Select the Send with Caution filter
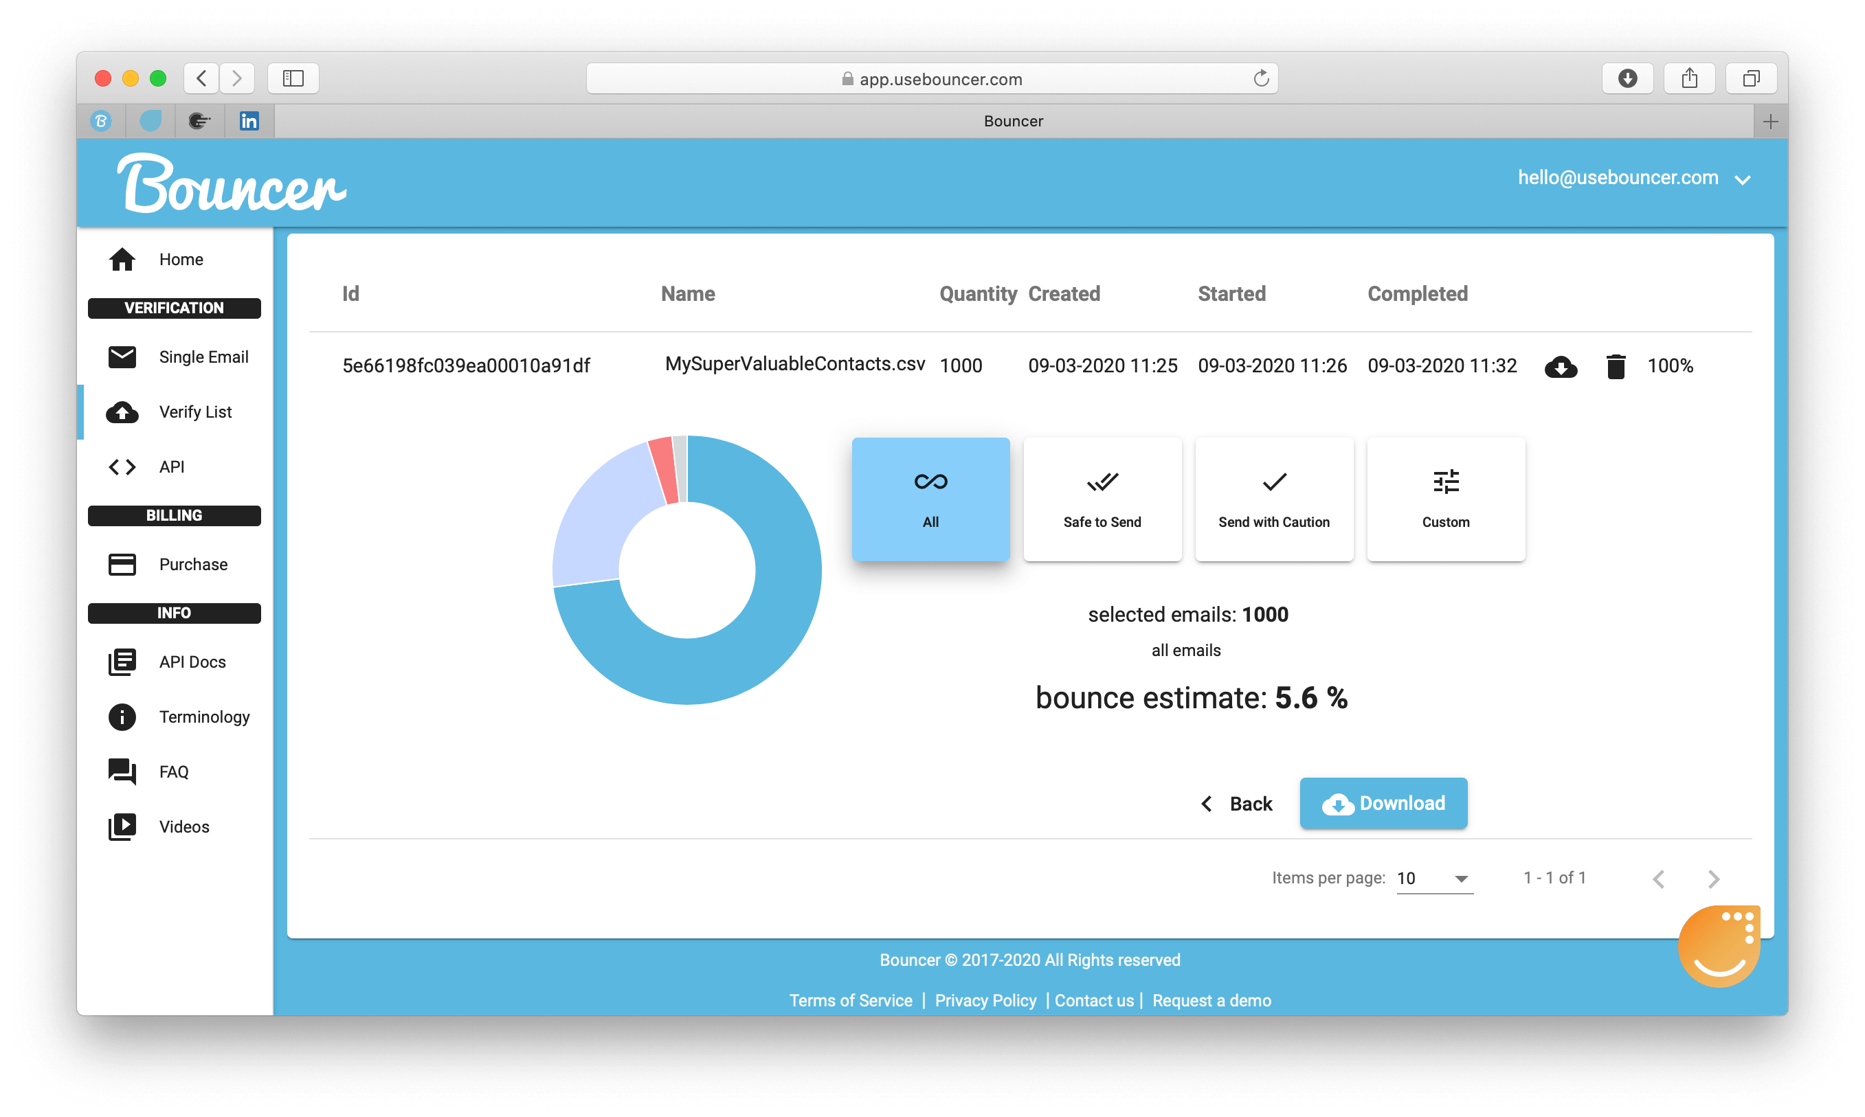This screenshot has height=1117, width=1865. click(1274, 499)
